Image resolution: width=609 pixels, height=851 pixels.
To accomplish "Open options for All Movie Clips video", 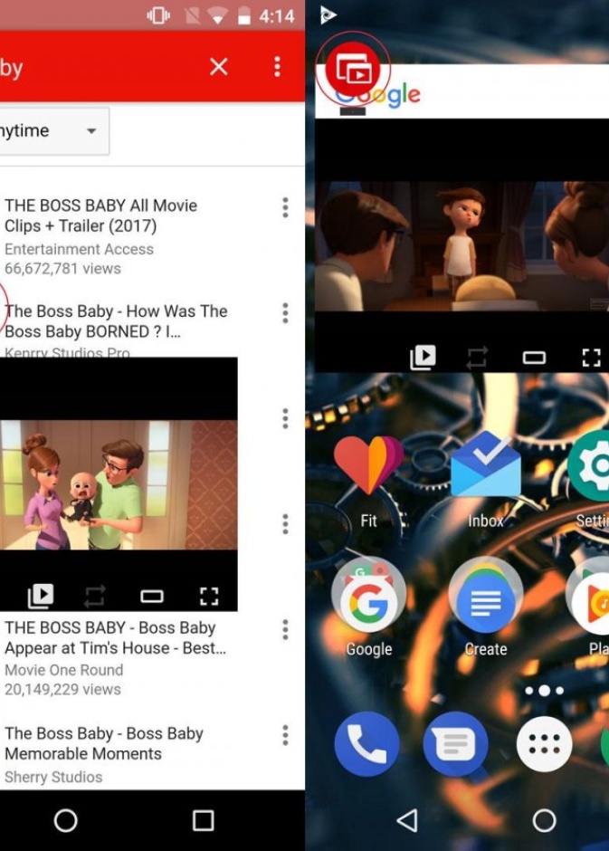I will click(x=285, y=207).
